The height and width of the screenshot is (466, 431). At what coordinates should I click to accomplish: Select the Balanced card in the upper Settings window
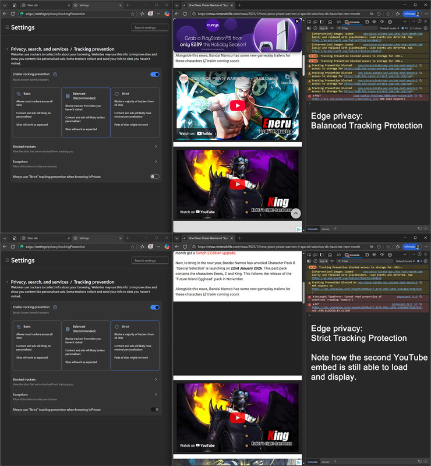[86, 112]
